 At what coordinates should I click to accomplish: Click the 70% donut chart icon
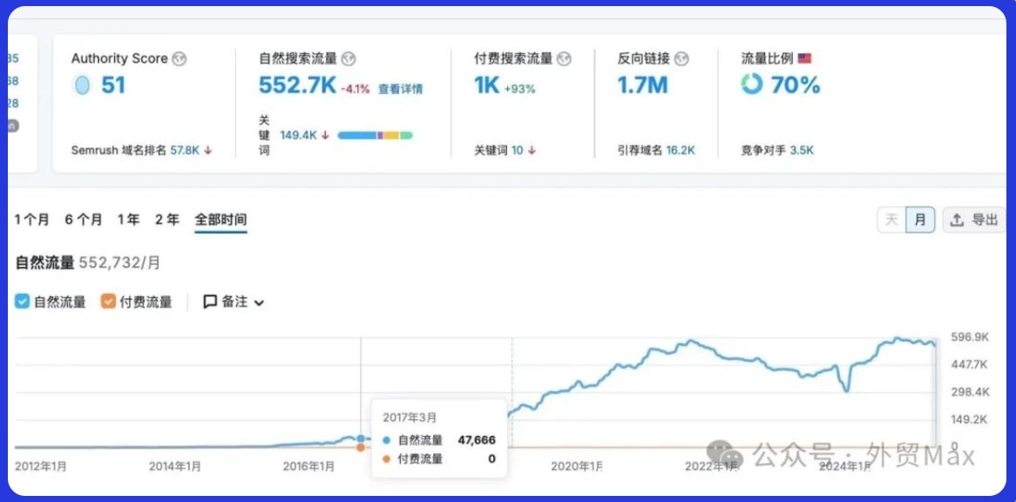click(x=752, y=85)
